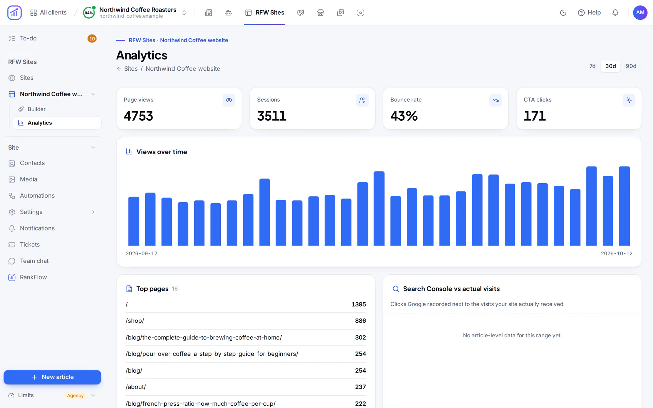Image resolution: width=653 pixels, height=408 pixels.
Task: Go back to Sites breadcrumb link
Action: (127, 69)
